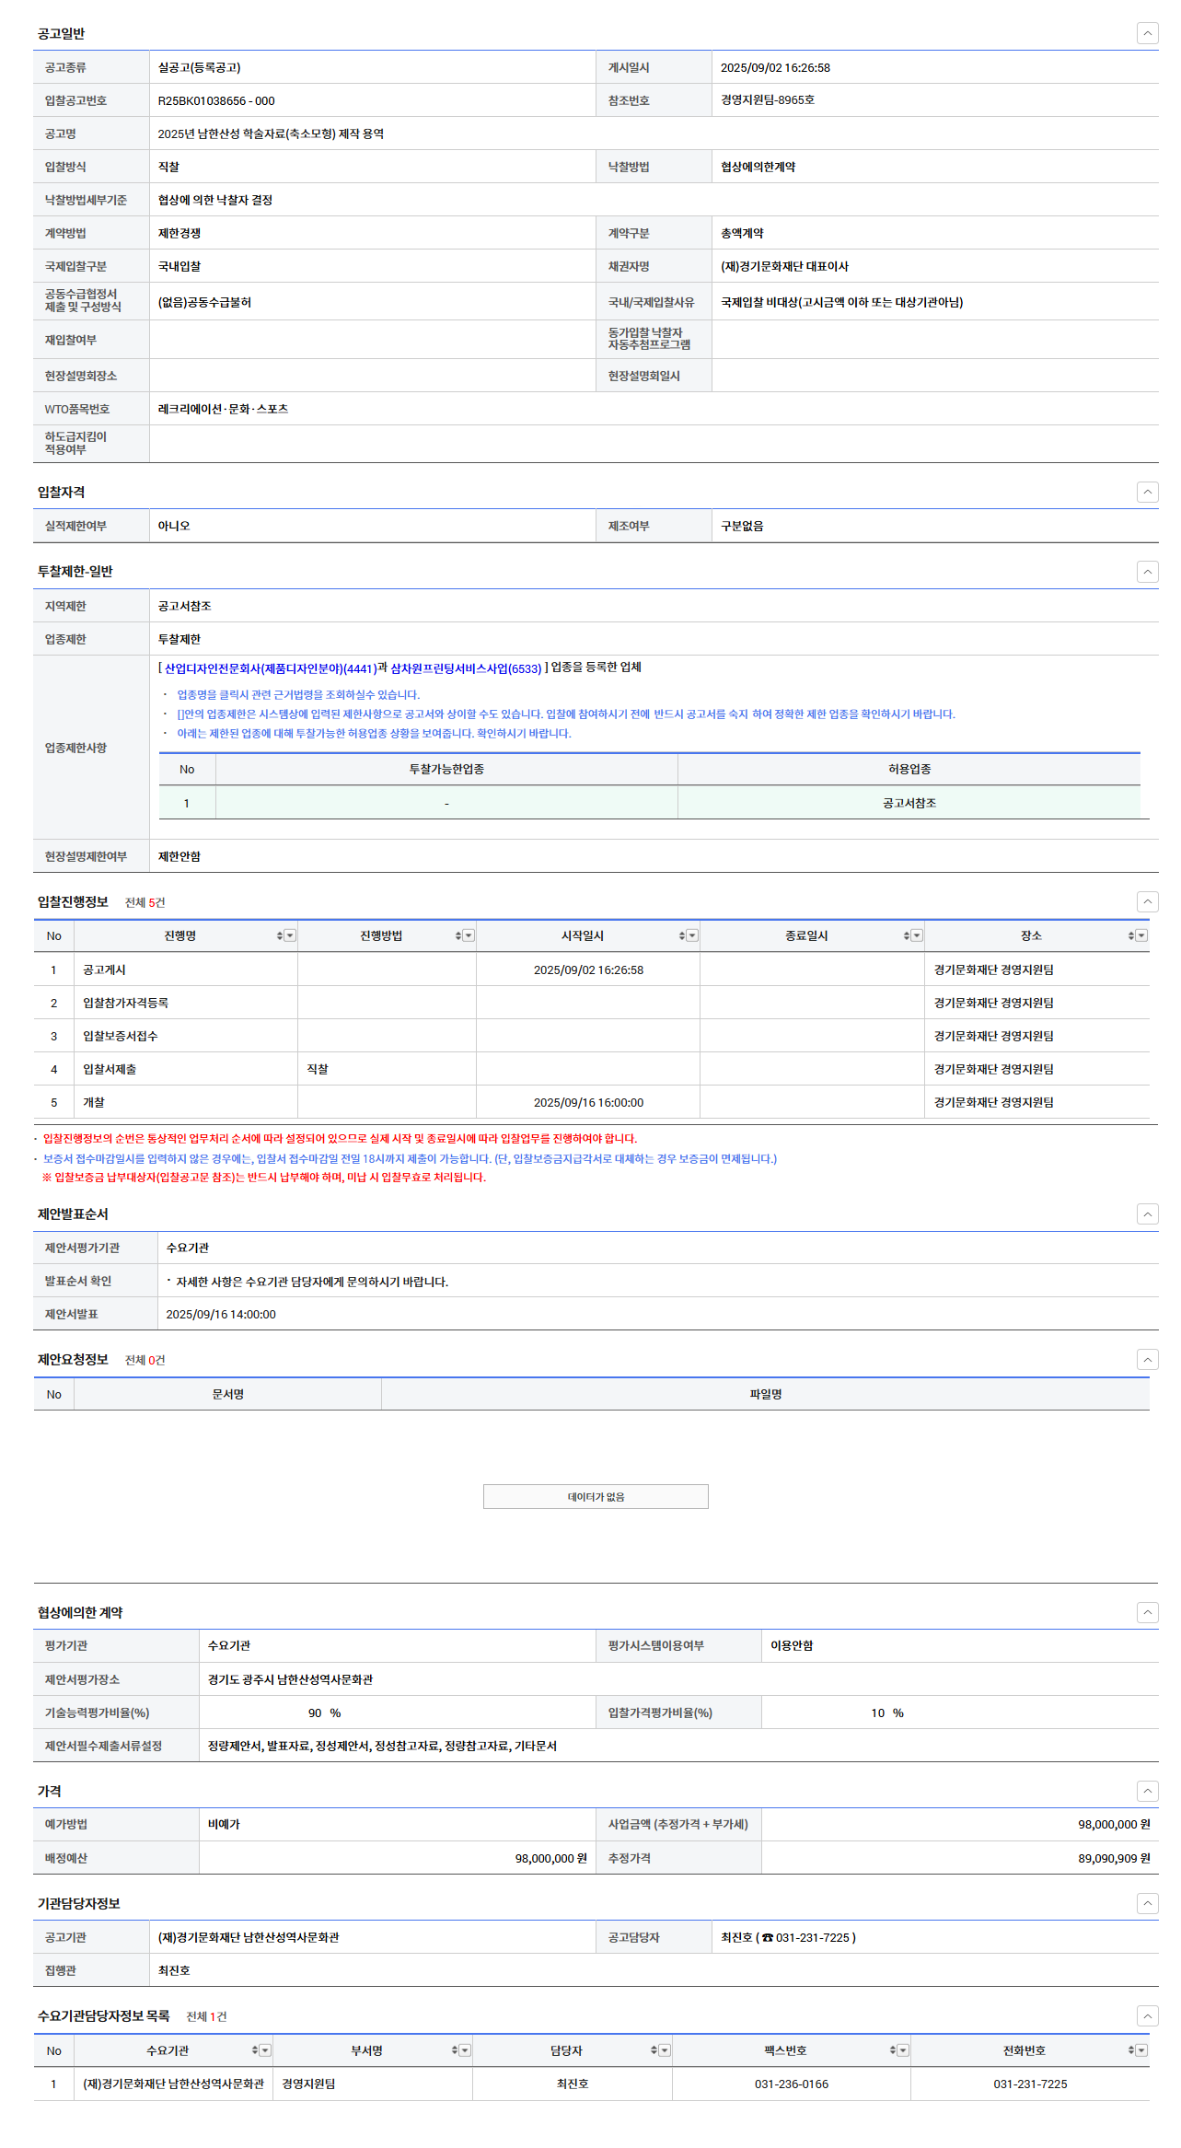Viewport: 1181px width, 2148px height.
Task: Collapse the 제안요청정보 section
Action: click(x=1147, y=1360)
